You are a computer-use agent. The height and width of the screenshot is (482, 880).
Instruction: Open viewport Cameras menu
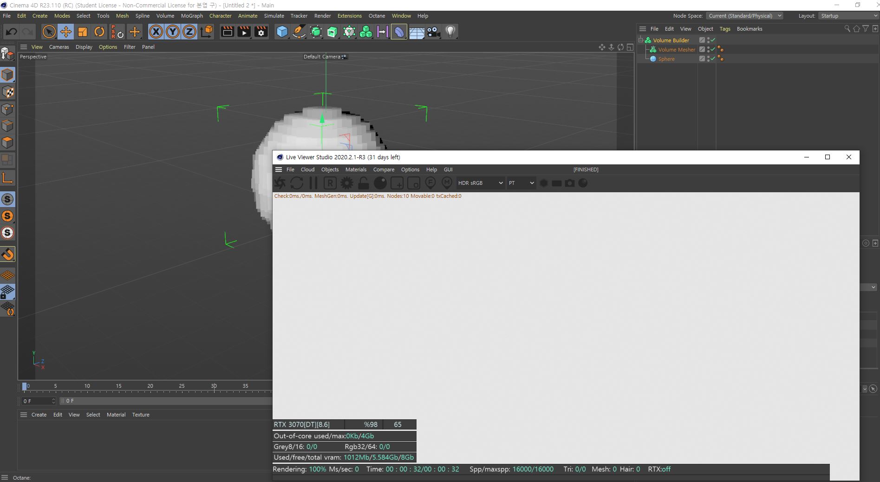point(59,47)
